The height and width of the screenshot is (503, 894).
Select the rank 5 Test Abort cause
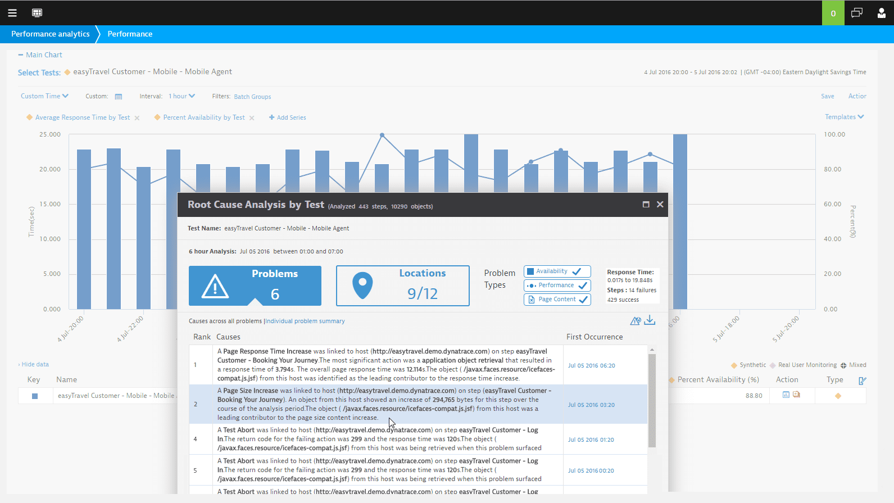(x=418, y=470)
